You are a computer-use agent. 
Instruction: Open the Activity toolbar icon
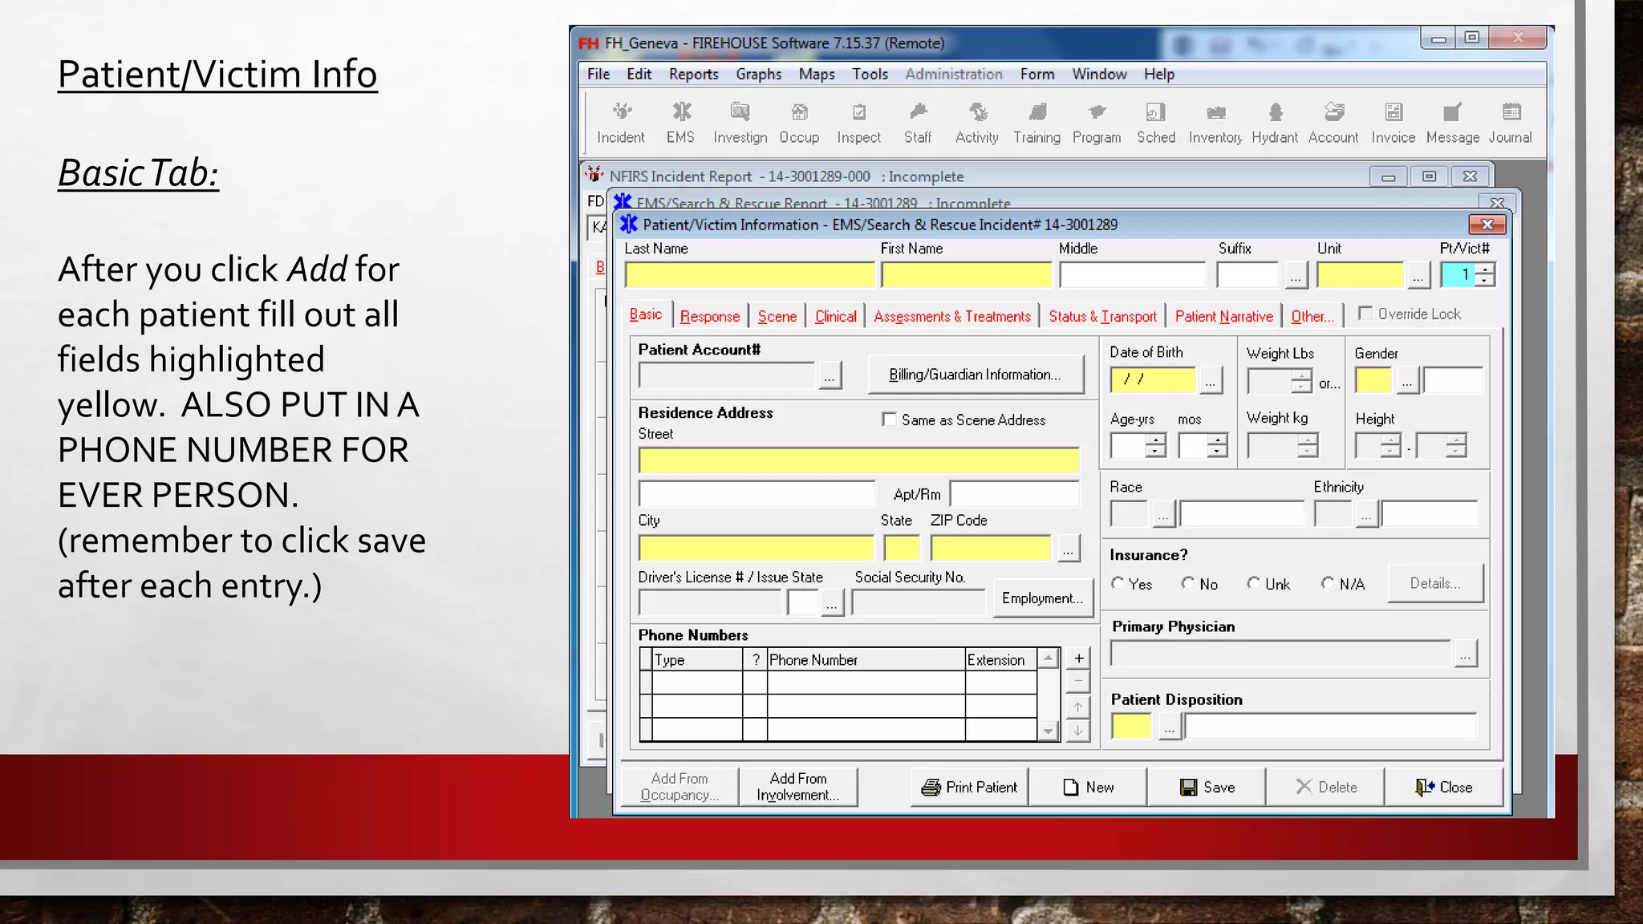tap(977, 123)
